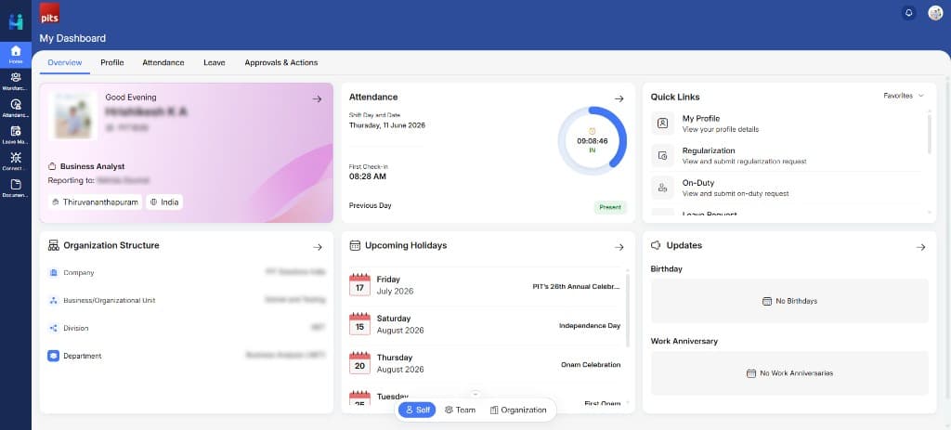Click the Thiruvananthapuram location chip
The height and width of the screenshot is (430, 951).
96,202
